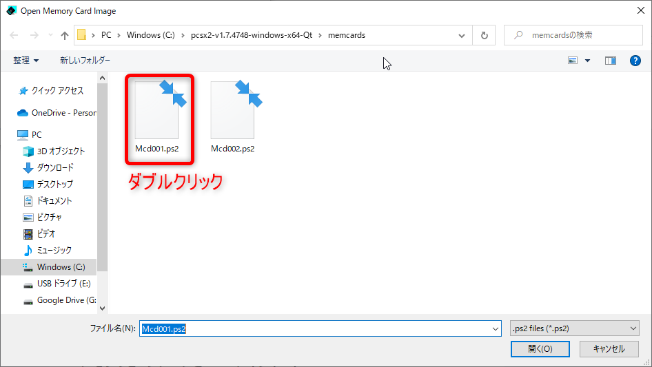Open the 整理 menu
The image size is (652, 367).
click(26, 61)
